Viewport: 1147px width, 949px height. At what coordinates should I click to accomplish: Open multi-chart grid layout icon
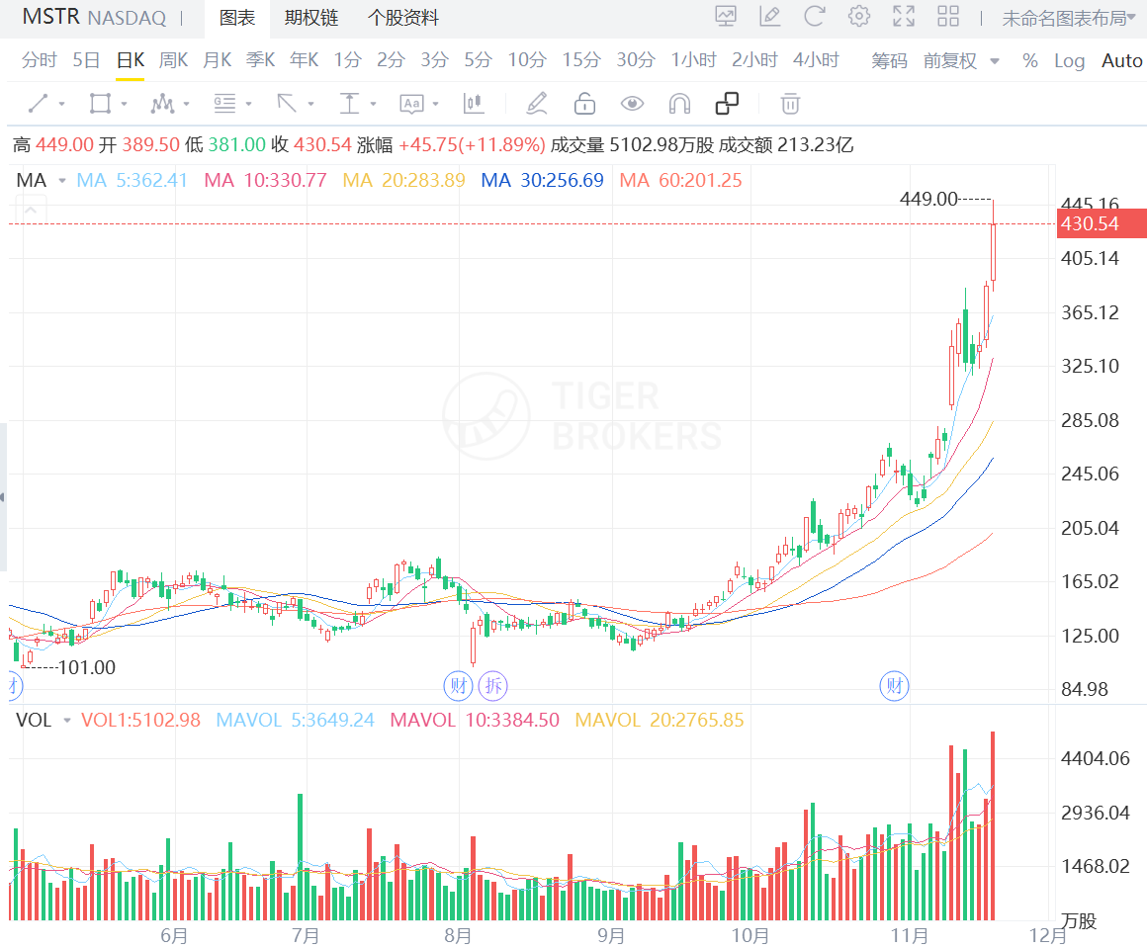949,16
